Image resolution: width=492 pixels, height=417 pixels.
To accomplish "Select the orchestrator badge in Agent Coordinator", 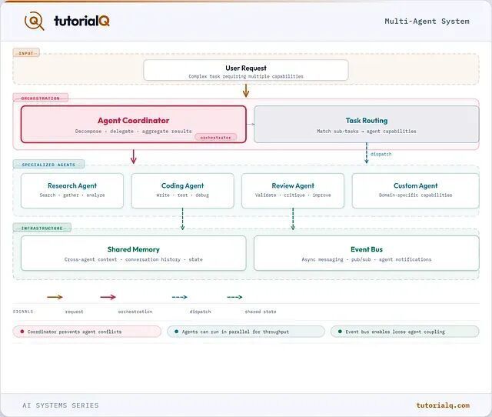I will pyautogui.click(x=215, y=138).
